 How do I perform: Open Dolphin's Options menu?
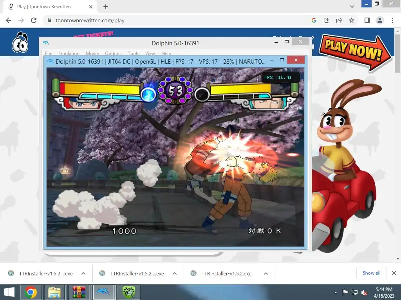(113, 53)
